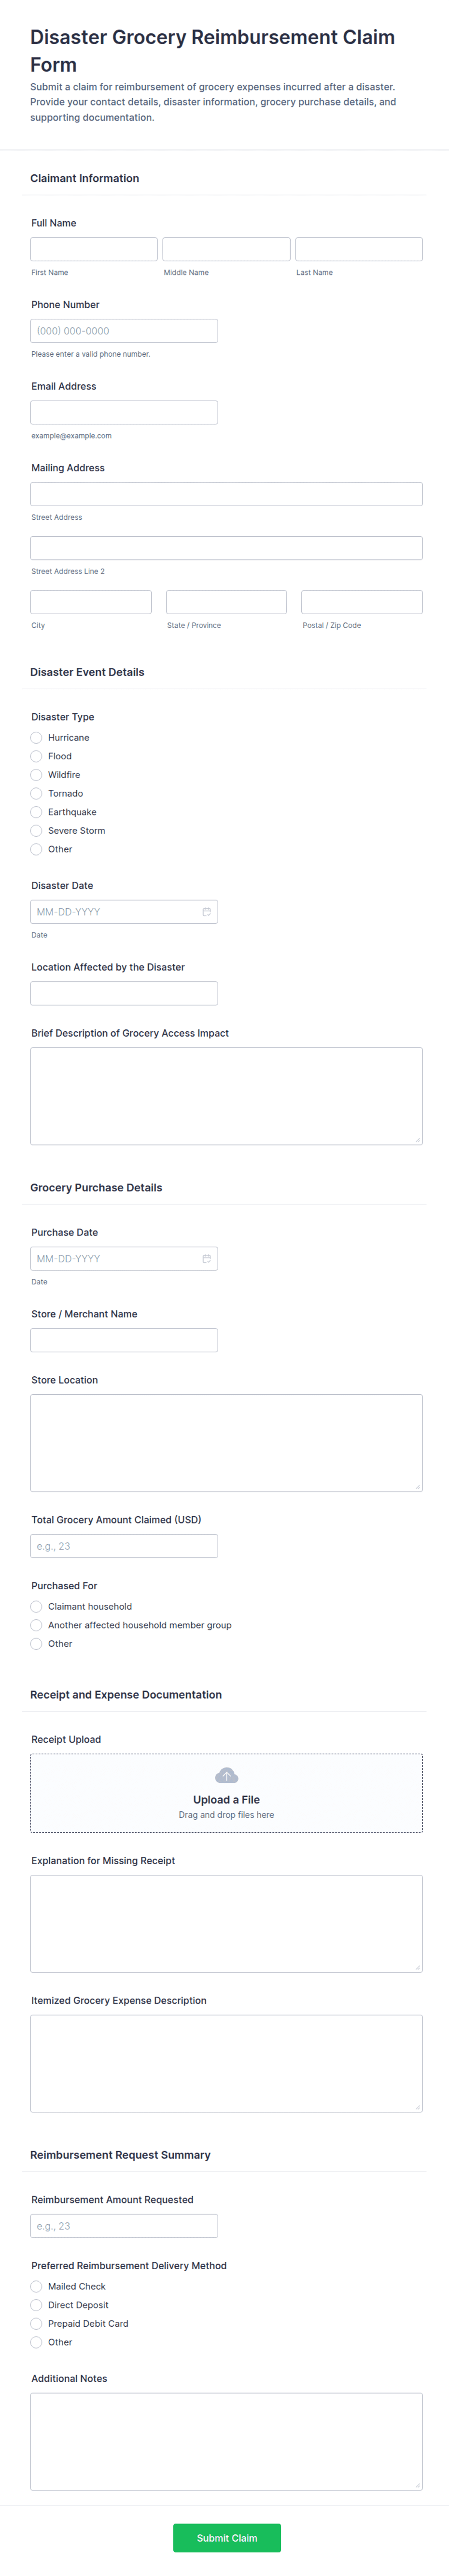The height and width of the screenshot is (2576, 449).
Task: Click the Additional Notes text area
Action: coord(226,2441)
